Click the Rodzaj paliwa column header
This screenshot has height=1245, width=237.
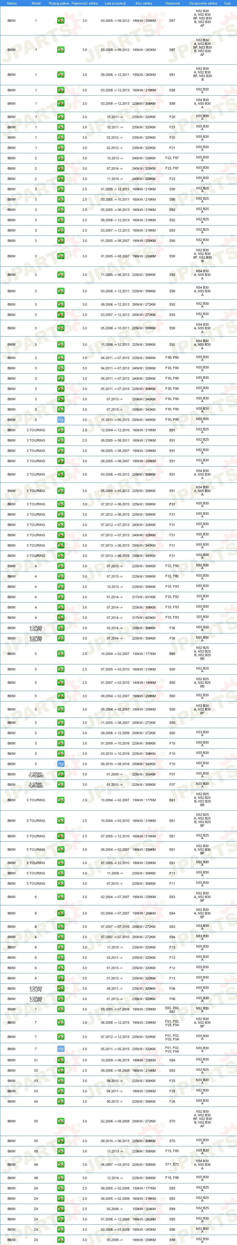(59, 3)
